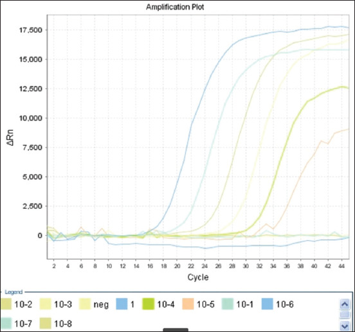Click the 10,000 y-axis value

[x=31, y=118]
